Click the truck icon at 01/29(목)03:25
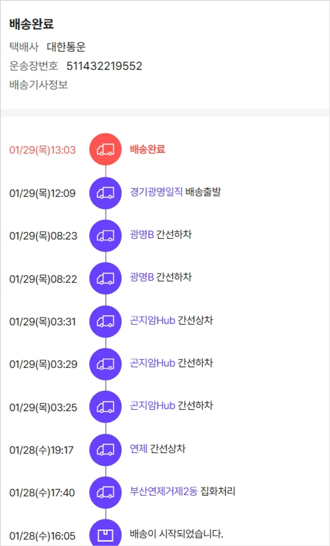330x546 pixels. point(105,407)
